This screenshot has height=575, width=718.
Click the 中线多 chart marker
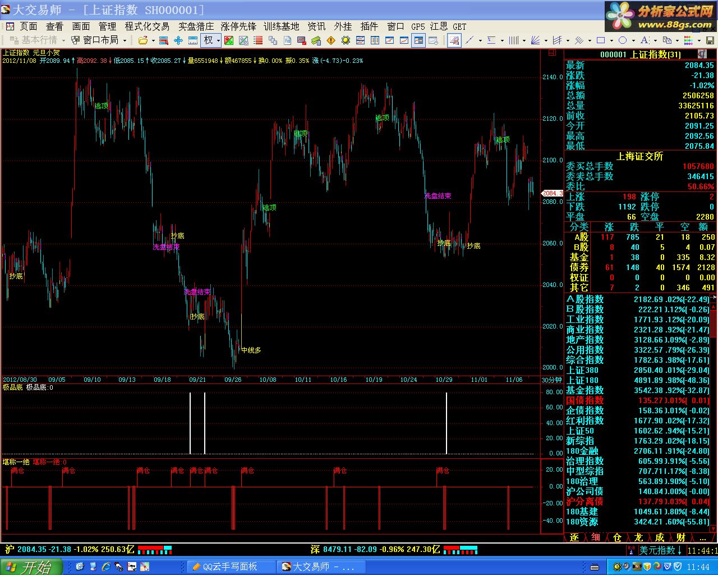(251, 350)
